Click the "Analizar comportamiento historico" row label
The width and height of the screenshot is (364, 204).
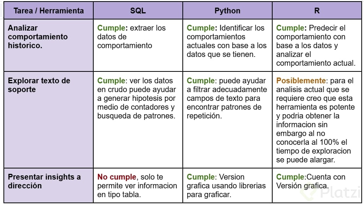point(37,37)
